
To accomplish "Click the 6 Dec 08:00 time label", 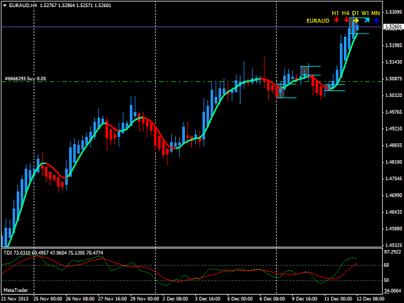I will click(272, 299).
